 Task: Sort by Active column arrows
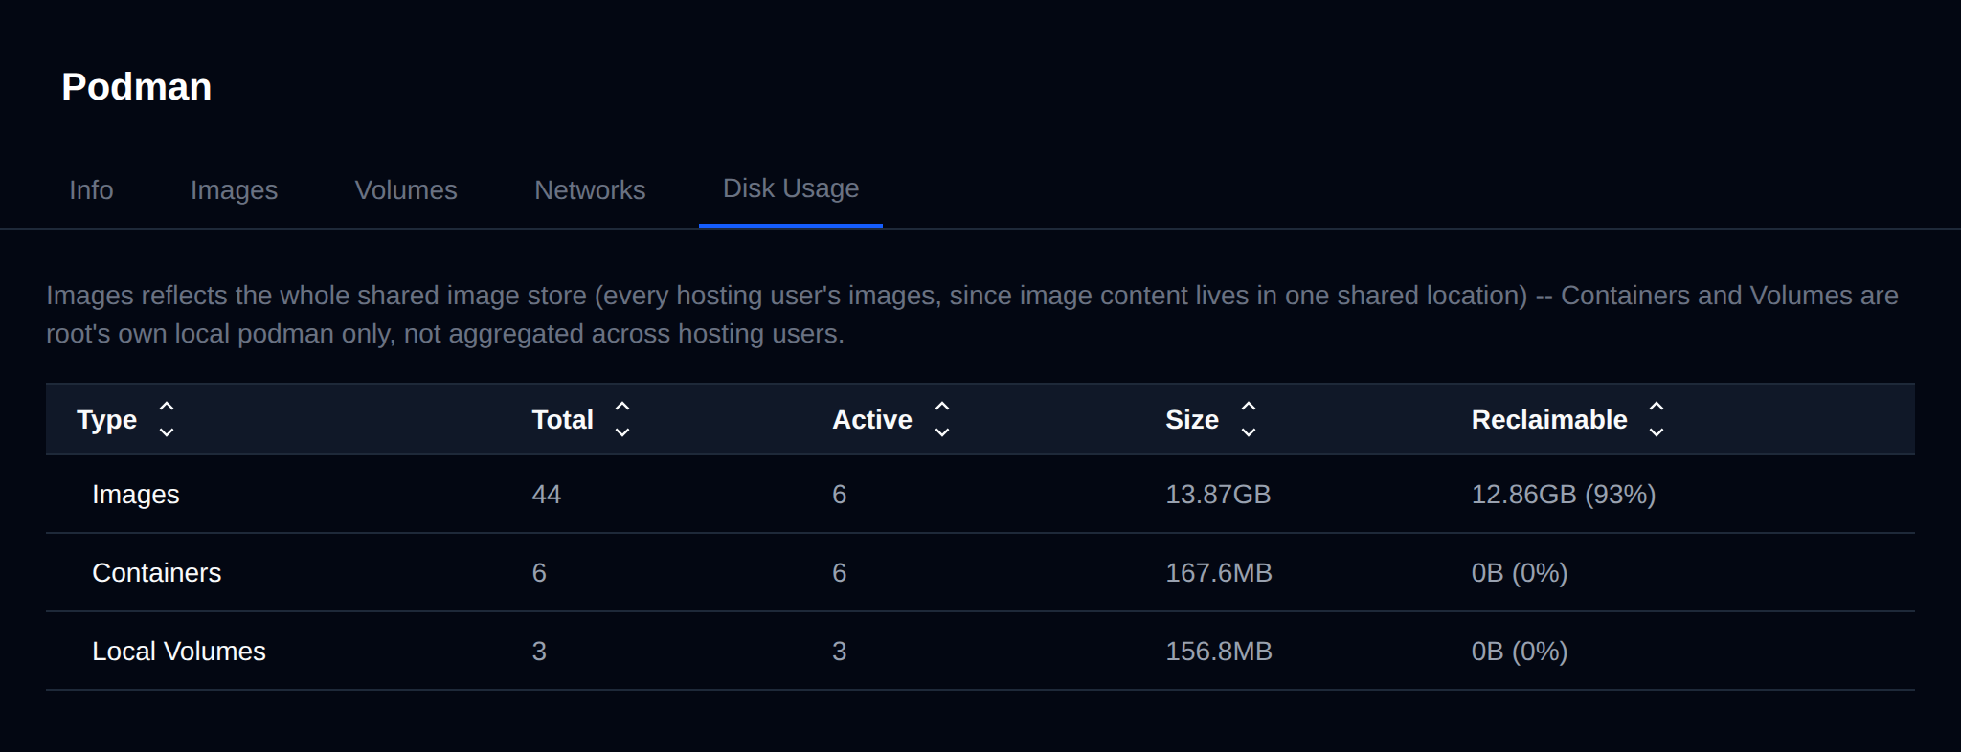(942, 419)
